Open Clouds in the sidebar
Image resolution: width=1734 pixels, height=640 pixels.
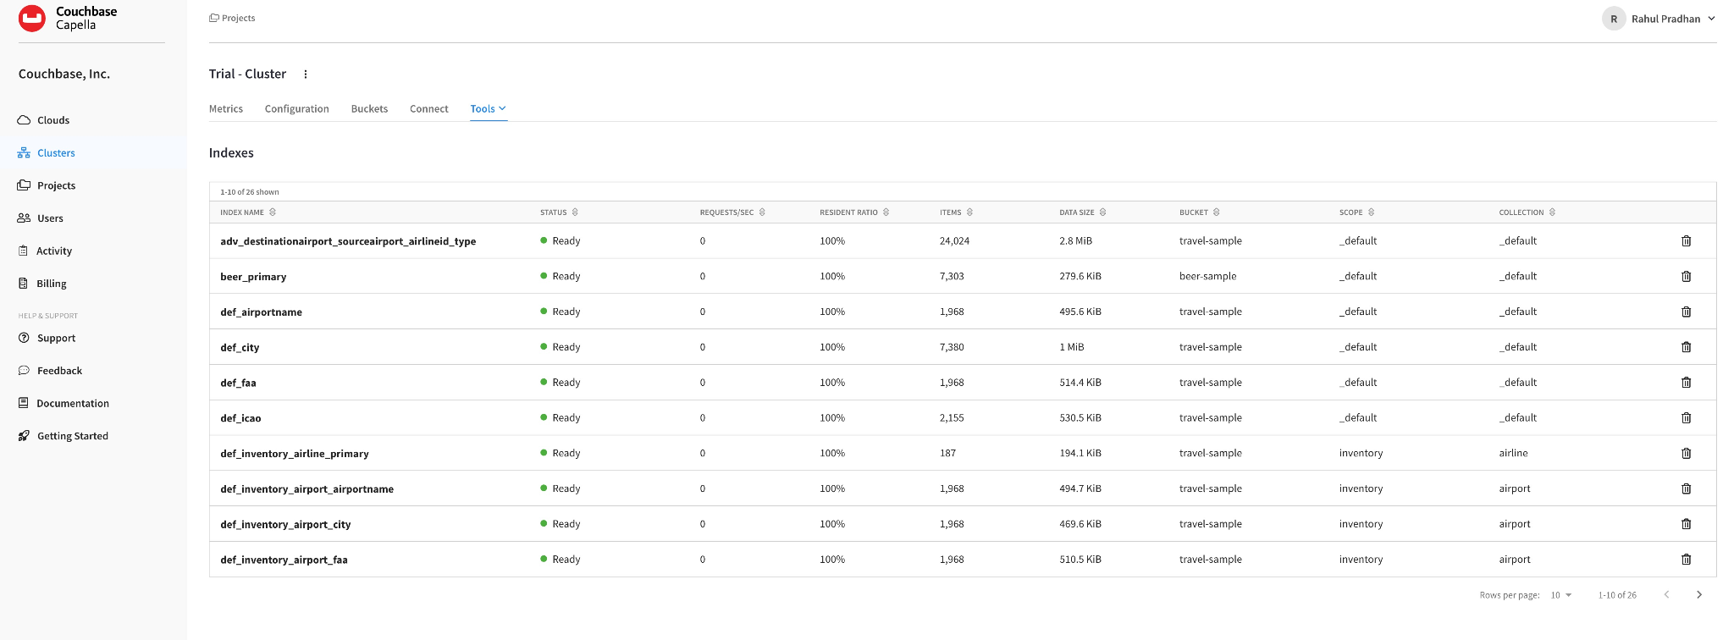[x=53, y=120]
